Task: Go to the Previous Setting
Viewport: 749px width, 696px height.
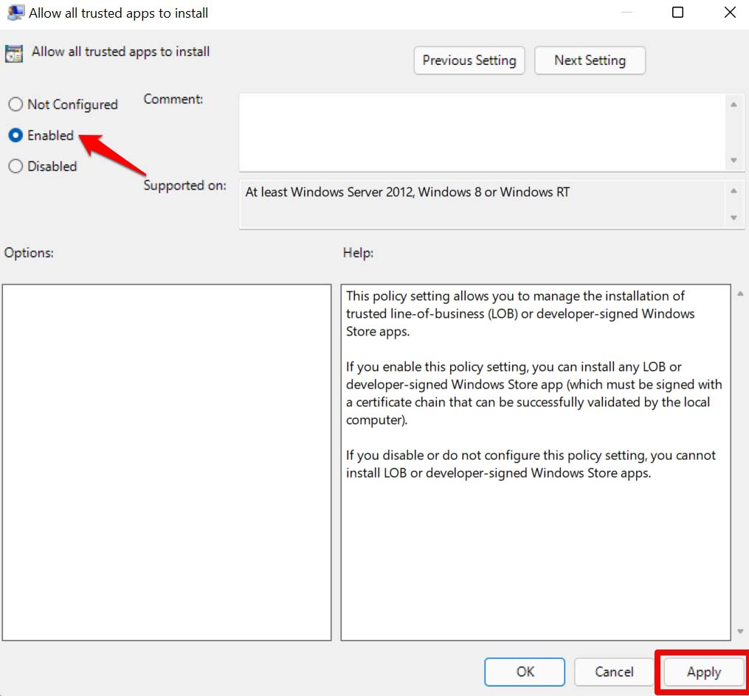Action: tap(469, 60)
